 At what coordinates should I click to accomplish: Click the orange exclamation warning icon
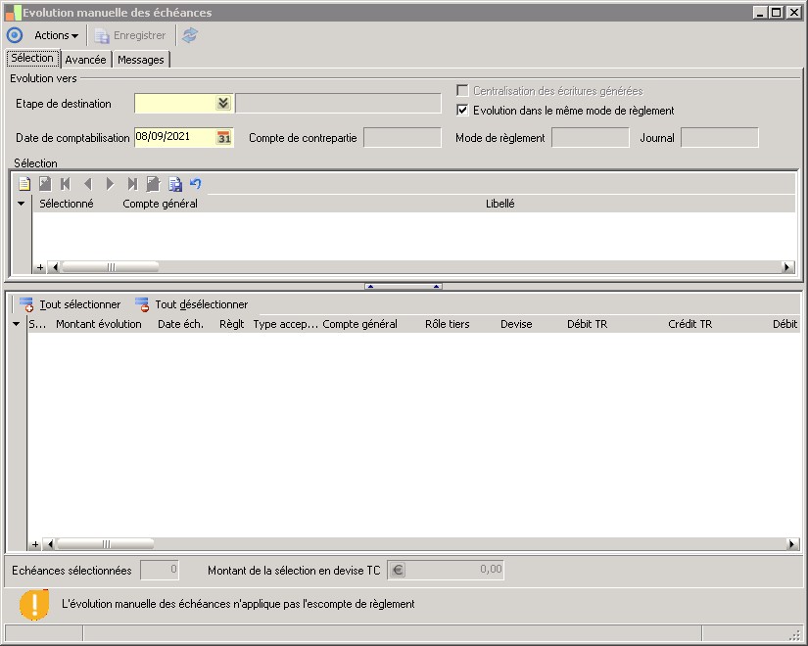click(34, 603)
